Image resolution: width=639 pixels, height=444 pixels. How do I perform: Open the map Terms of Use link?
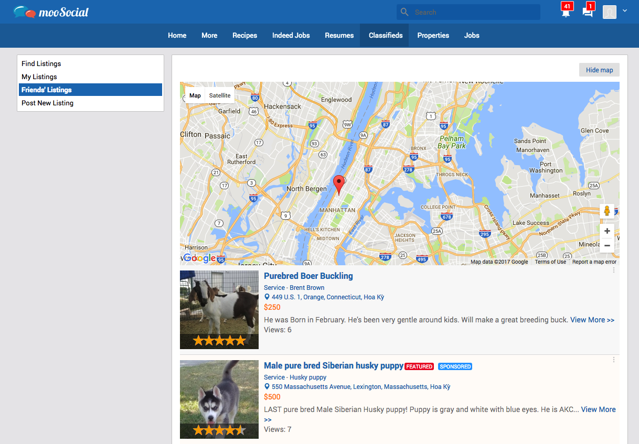(550, 262)
